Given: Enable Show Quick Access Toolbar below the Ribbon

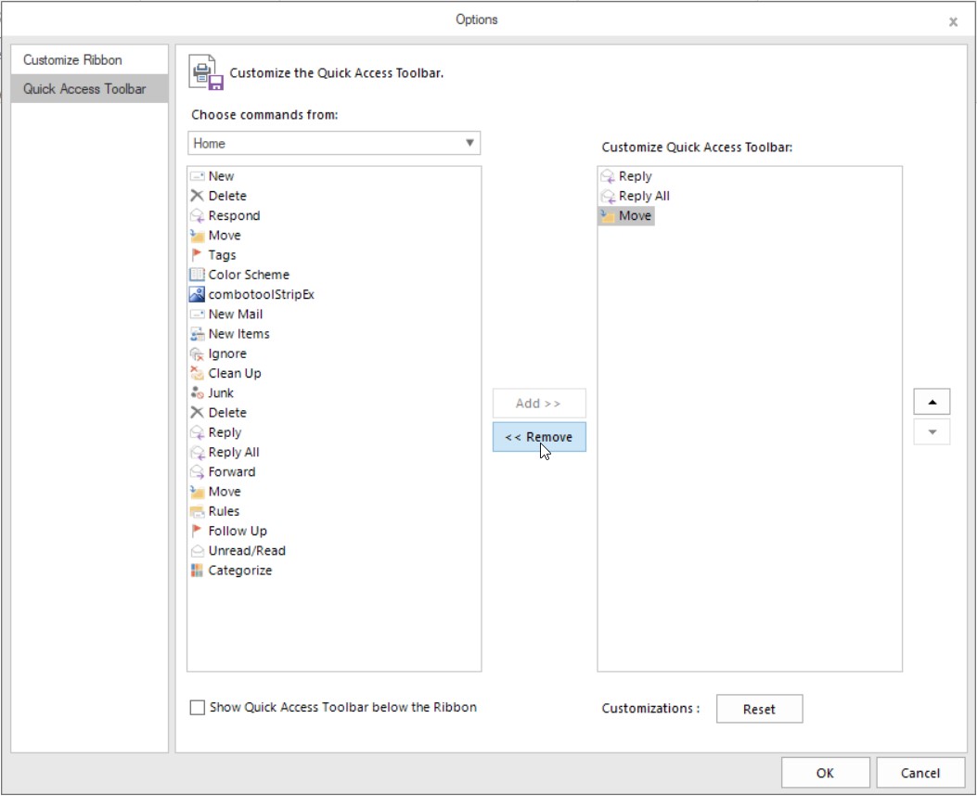Looking at the screenshot, I should [197, 707].
